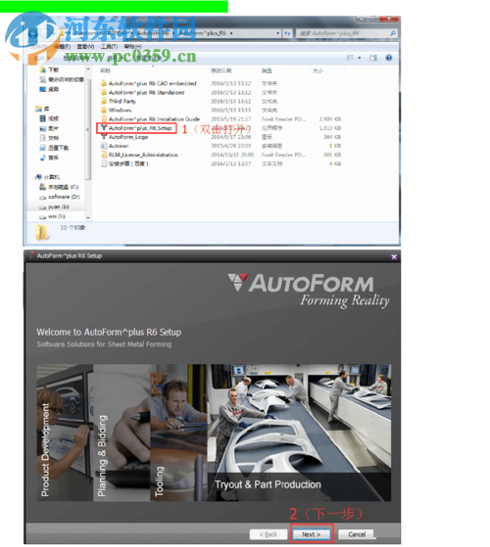This screenshot has height=547, width=490.
Task: Sort by the size column header
Action: pyautogui.click(x=318, y=70)
